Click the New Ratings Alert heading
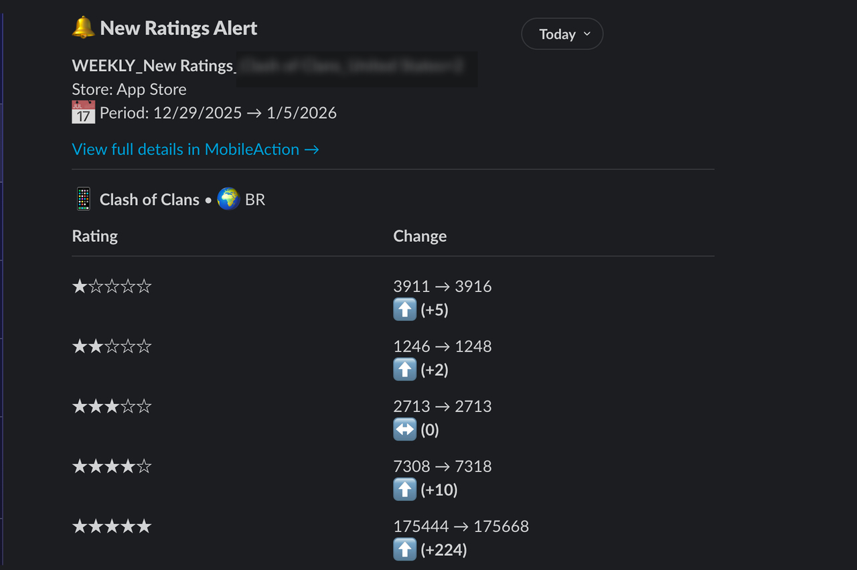857x570 pixels. (x=178, y=28)
